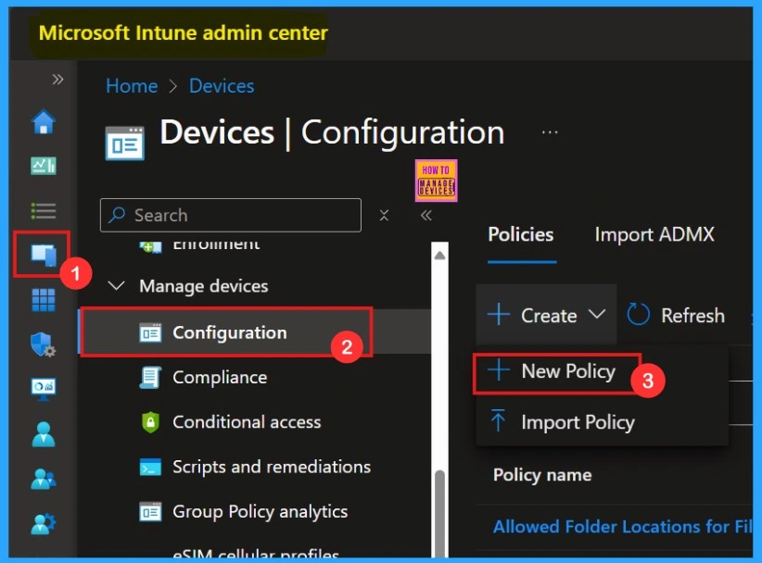Open ellipsis more options beside title
Image resolution: width=762 pixels, height=563 pixels.
550,132
